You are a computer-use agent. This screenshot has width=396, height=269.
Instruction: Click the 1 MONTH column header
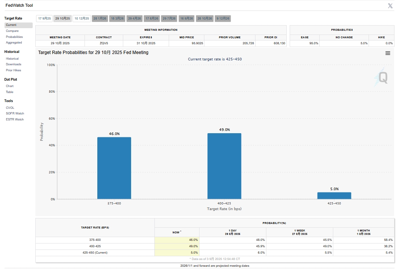click(x=364, y=232)
